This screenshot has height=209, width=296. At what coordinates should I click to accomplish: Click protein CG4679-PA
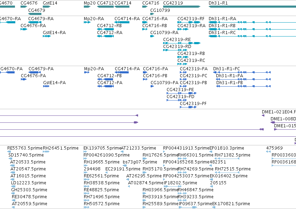tap(34, 72)
